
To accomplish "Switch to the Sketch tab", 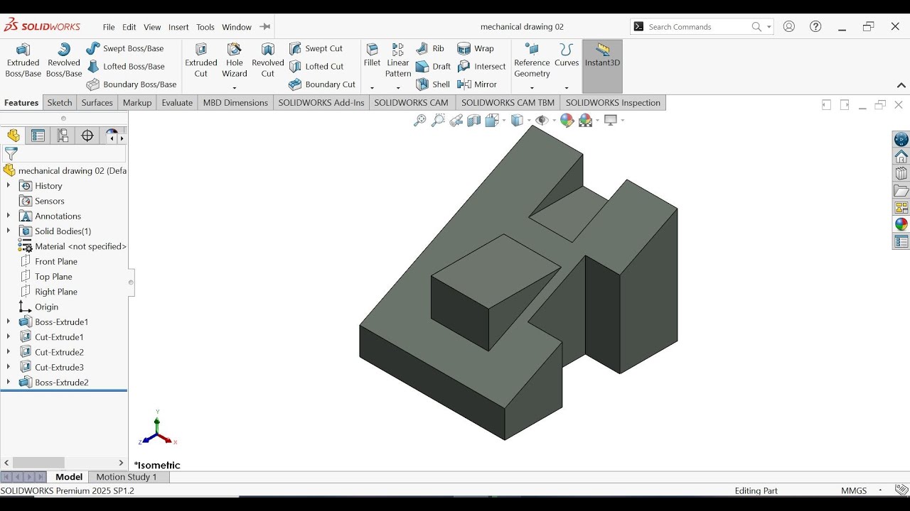I will coord(60,103).
